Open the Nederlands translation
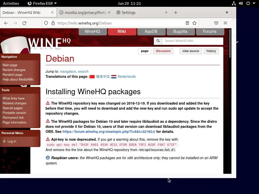Image resolution: width=259 pixels, height=194 pixels. [126, 77]
